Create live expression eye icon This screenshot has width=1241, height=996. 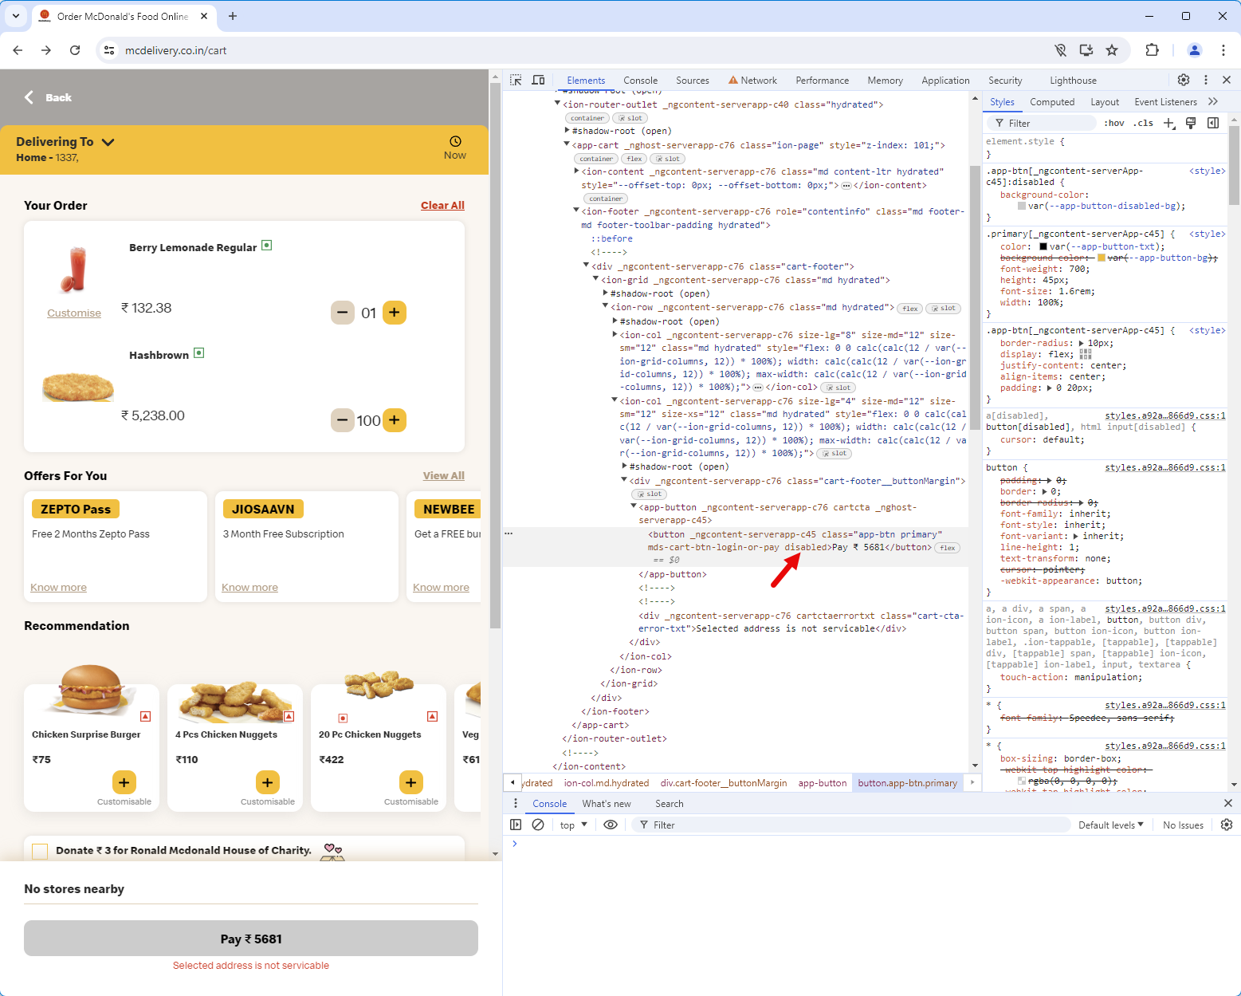(611, 825)
